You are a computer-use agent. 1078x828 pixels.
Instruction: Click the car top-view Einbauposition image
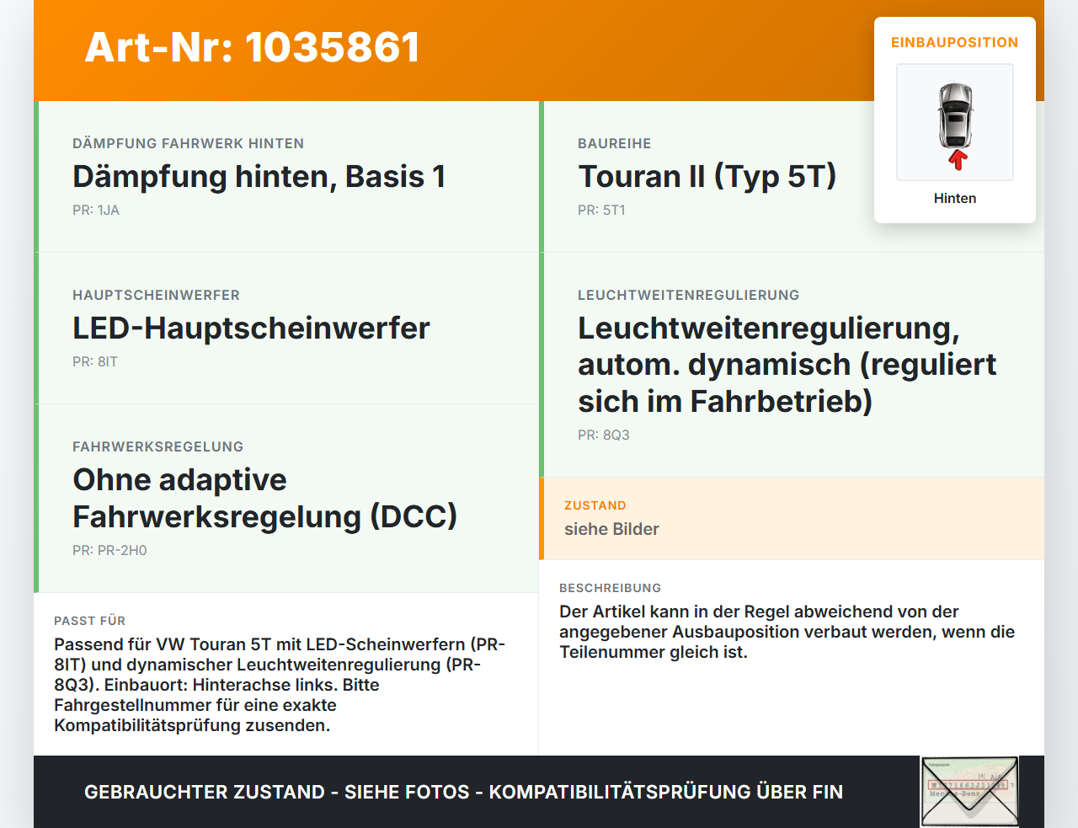tap(955, 122)
